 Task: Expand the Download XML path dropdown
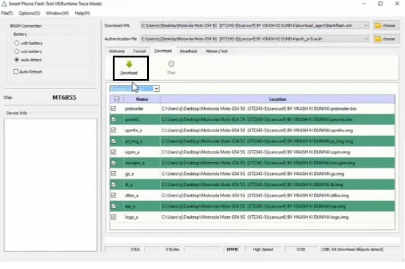366,26
